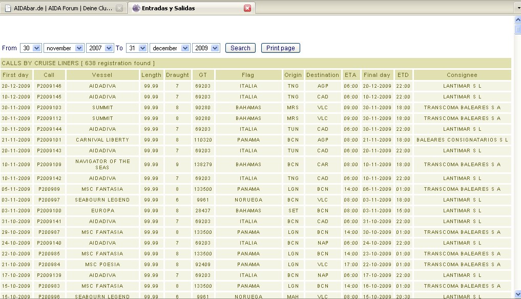Close the Entradas y Salidas tab
The image size is (521, 299).
pyautogui.click(x=247, y=8)
